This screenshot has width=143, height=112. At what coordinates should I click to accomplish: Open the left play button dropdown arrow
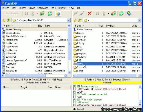point(37,13)
